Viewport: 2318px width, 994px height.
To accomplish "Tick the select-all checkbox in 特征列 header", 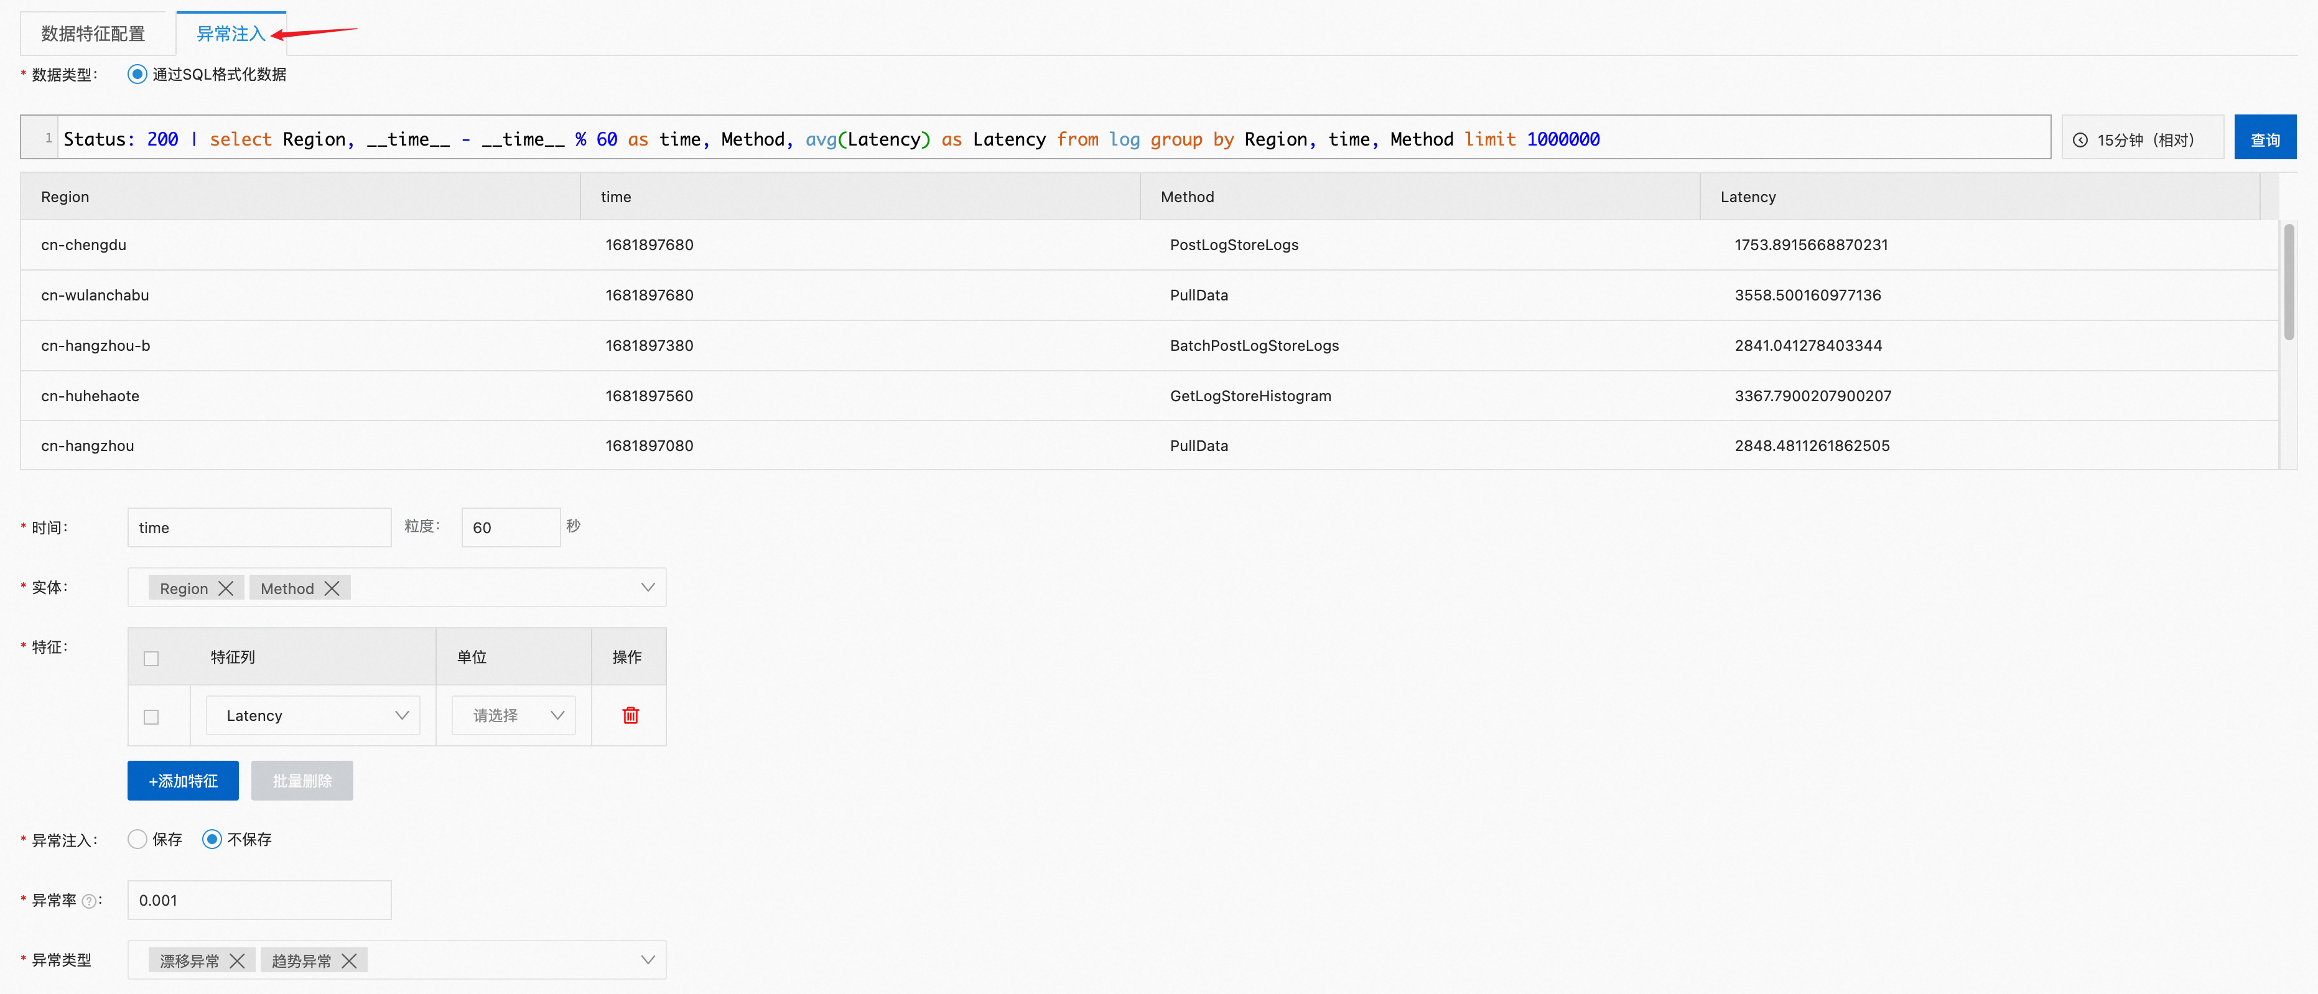I will (x=151, y=659).
